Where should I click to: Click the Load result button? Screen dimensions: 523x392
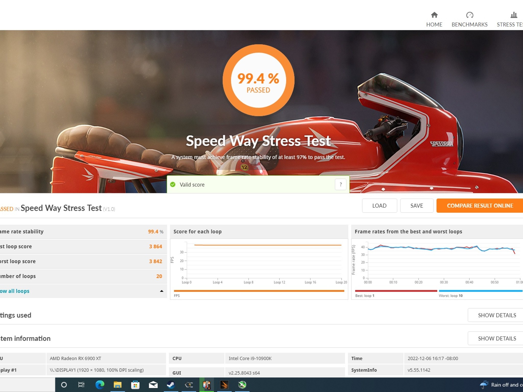pos(379,206)
